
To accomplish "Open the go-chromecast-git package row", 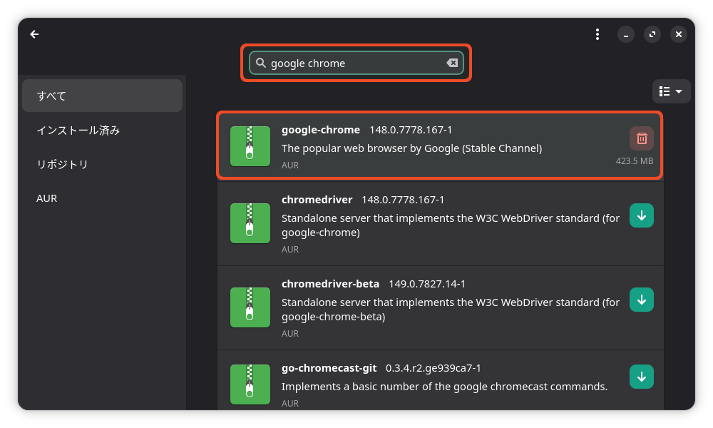I will coord(441,380).
